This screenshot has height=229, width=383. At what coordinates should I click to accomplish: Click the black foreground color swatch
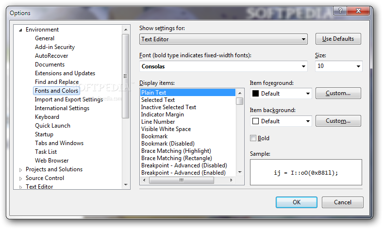[x=255, y=94]
